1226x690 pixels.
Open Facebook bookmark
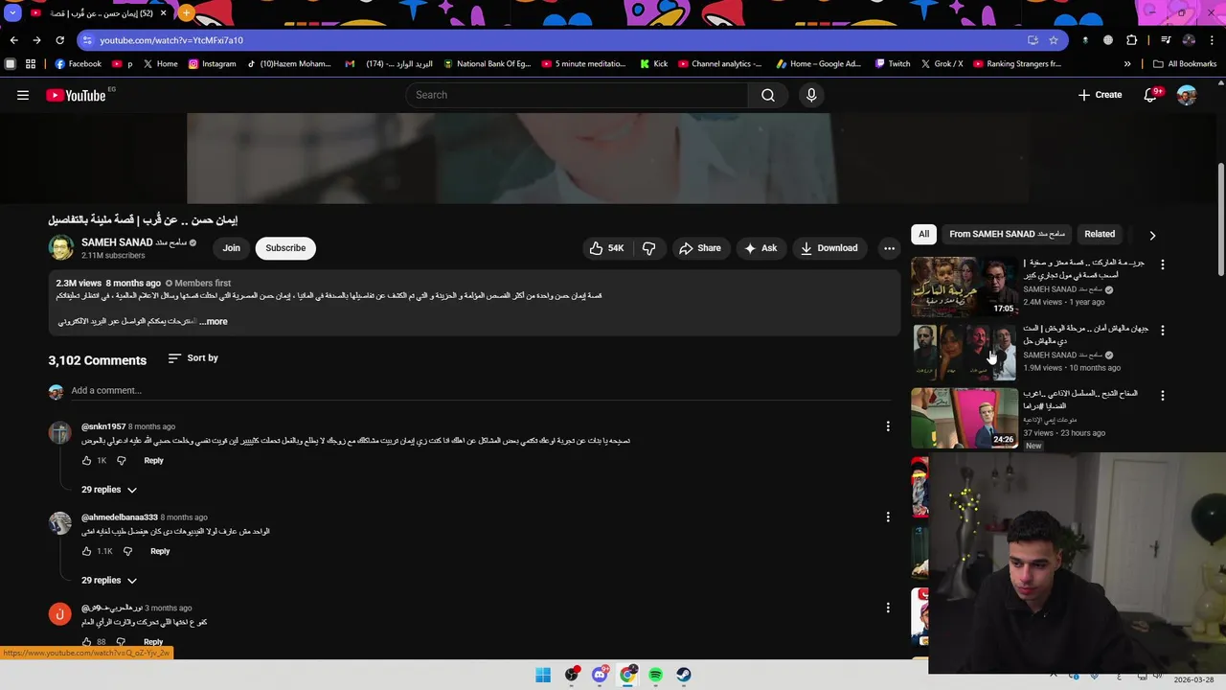pyautogui.click(x=78, y=64)
